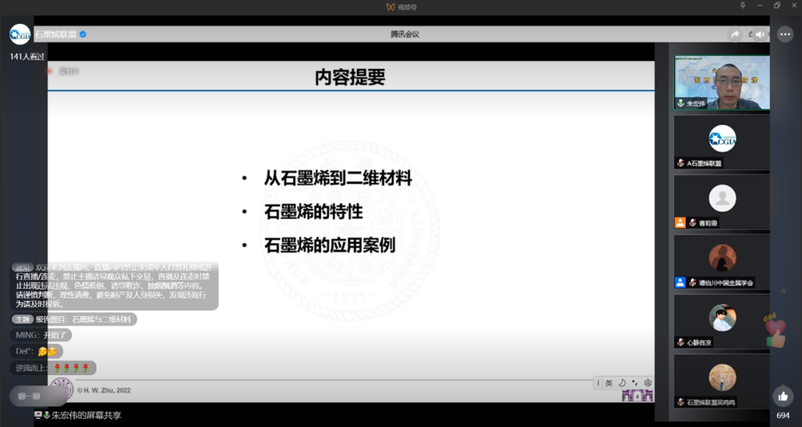802x427 pixels.
Task: Open the 石墨烯联盟 channel avatar
Action: point(20,34)
